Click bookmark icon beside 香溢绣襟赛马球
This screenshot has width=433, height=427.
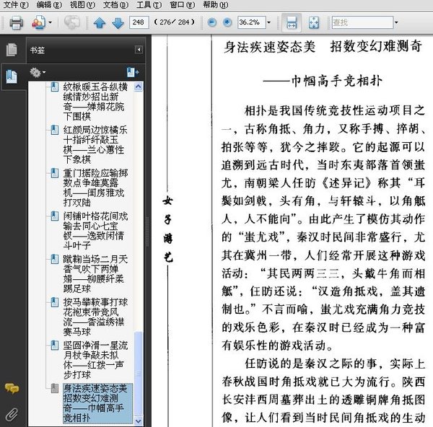click(55, 302)
